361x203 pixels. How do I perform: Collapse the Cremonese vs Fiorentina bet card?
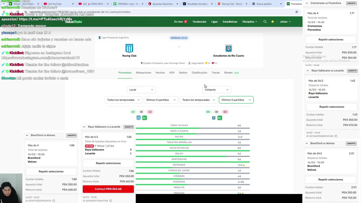[307, 3]
